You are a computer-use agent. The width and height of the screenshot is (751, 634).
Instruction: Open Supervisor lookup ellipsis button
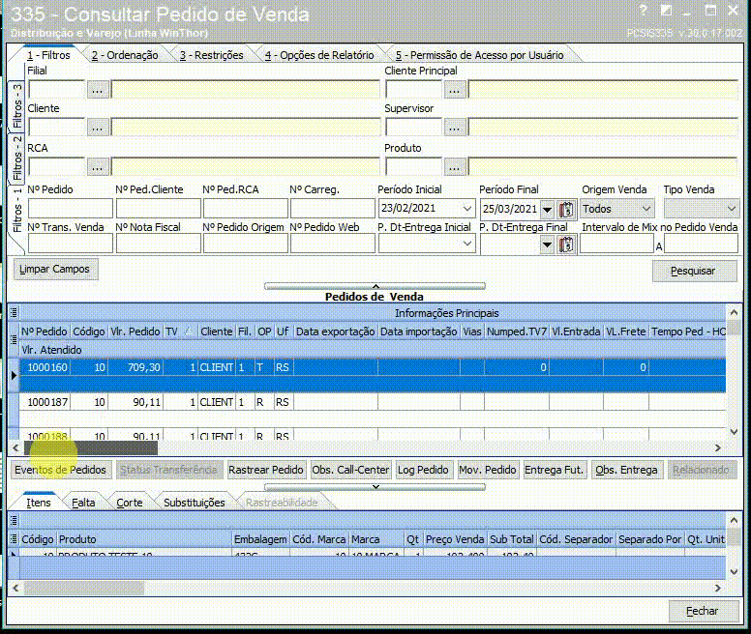(454, 129)
